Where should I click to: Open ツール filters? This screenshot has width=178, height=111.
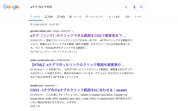point(137,17)
